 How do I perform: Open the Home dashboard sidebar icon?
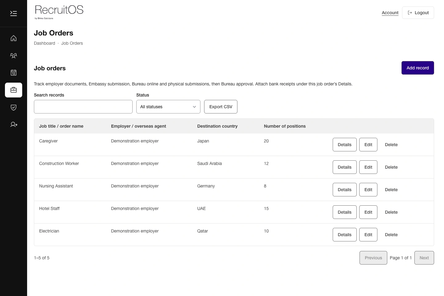click(x=14, y=38)
